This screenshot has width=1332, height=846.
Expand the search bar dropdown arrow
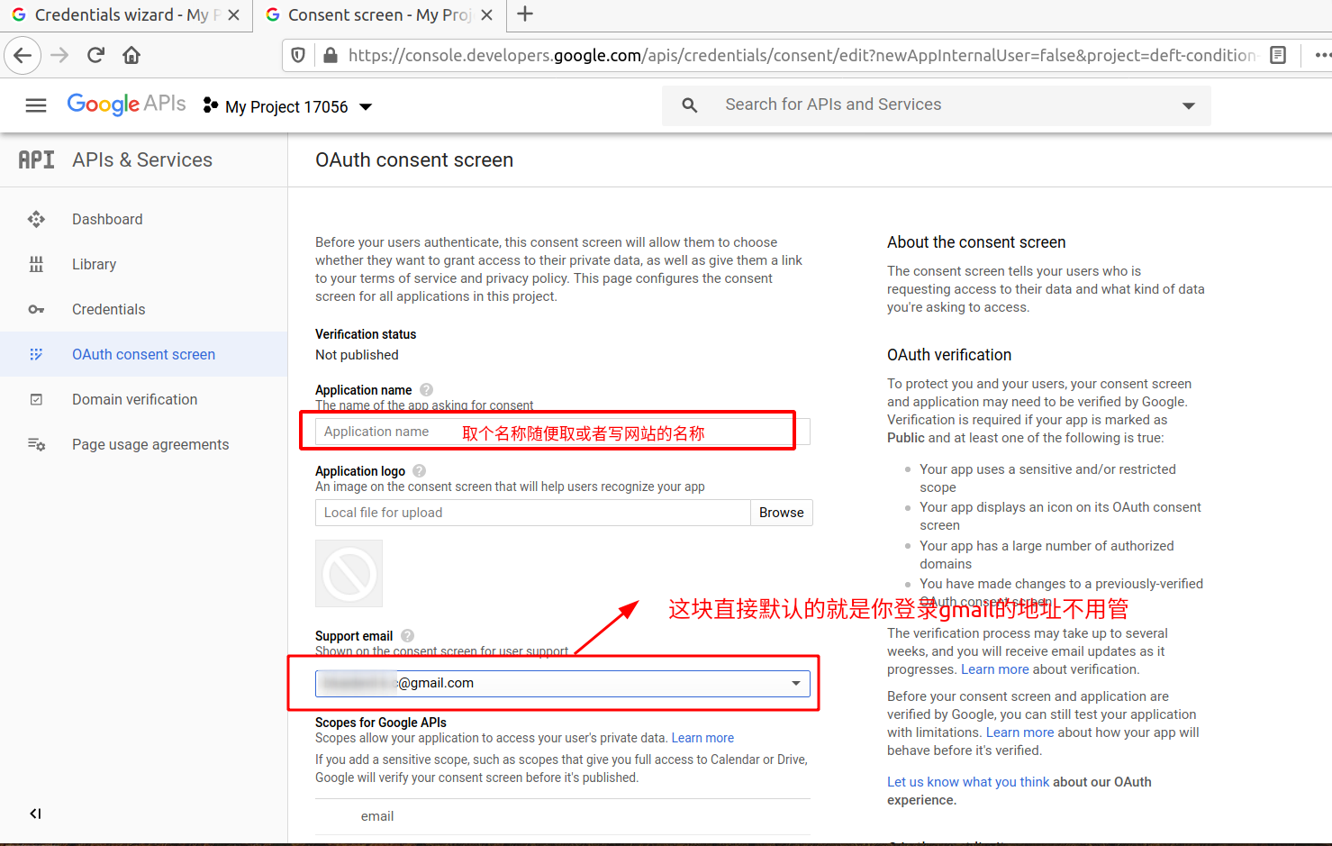click(x=1189, y=105)
